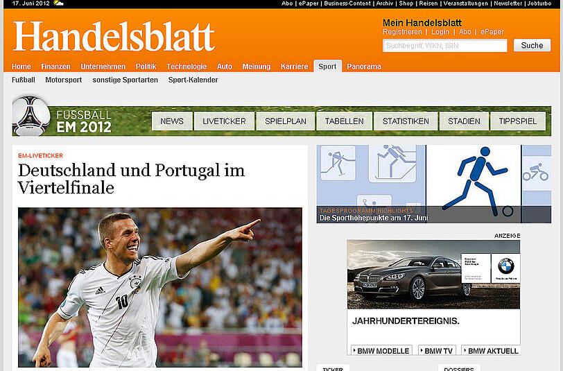
Task: Click Registrieren under Mein Handelsblatt
Action: coord(402,32)
